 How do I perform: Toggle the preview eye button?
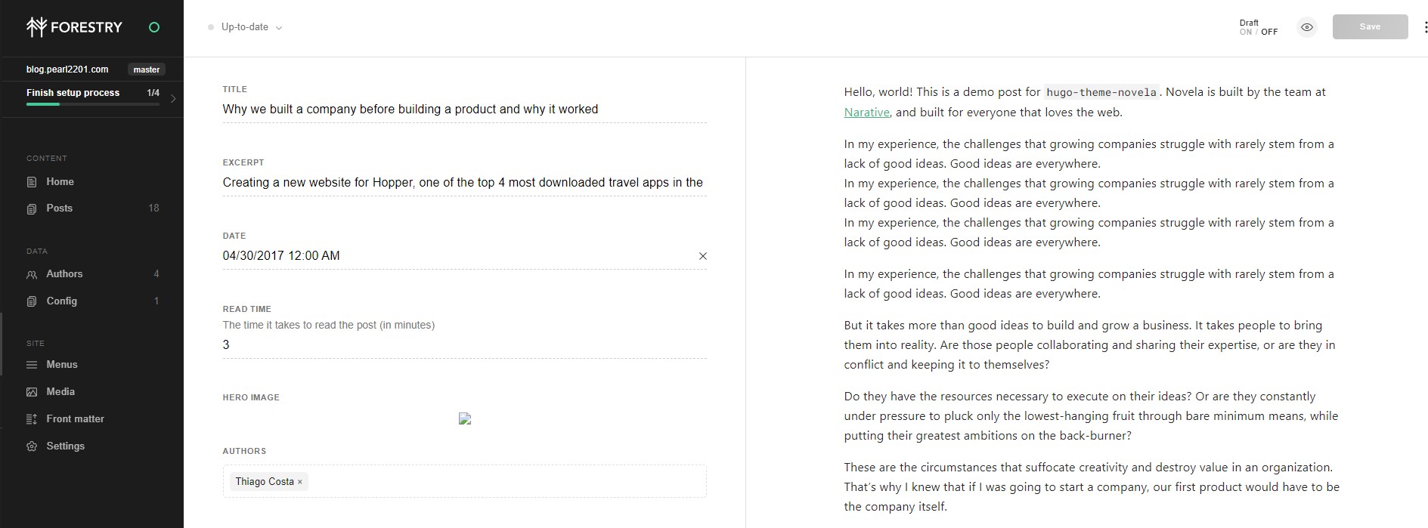click(x=1306, y=27)
